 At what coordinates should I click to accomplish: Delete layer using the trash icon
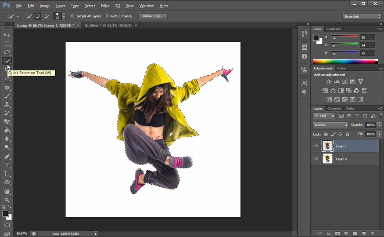pos(373,233)
